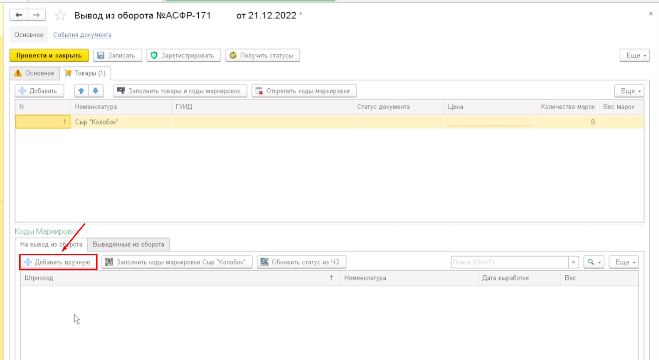Click the ГУИД column header

point(262,107)
